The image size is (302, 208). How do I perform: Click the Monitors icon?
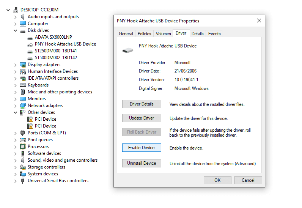pyautogui.click(x=22, y=99)
